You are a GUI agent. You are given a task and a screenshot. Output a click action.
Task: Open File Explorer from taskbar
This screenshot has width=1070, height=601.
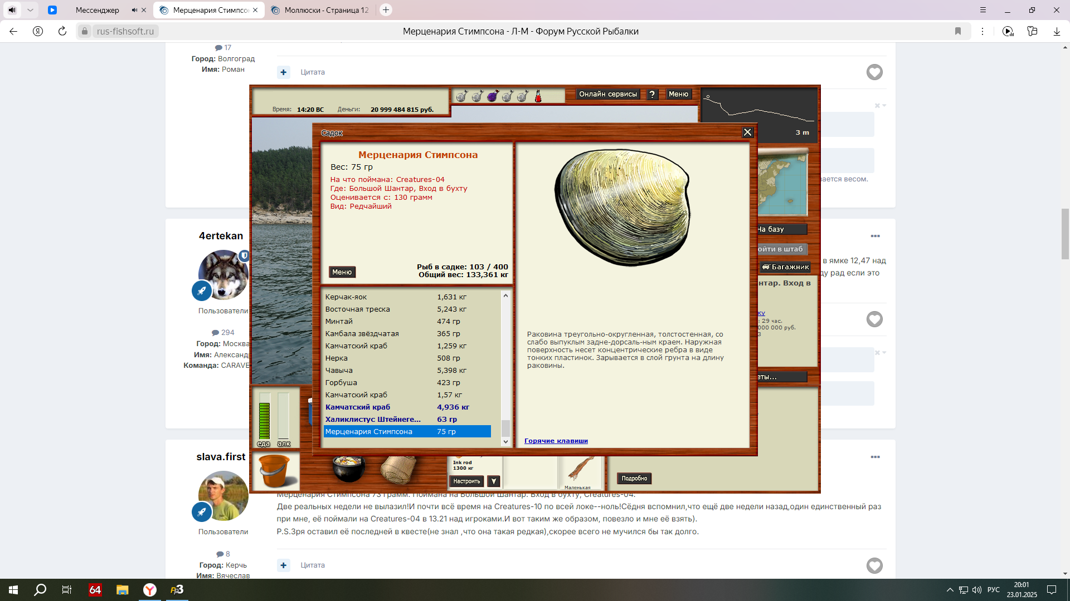point(122,590)
